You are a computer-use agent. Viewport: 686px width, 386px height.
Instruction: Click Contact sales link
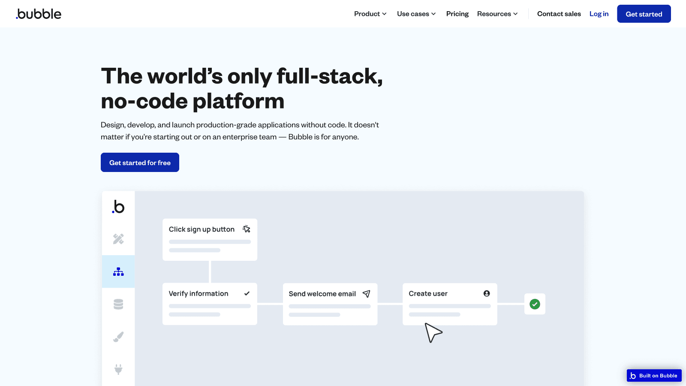tap(559, 14)
